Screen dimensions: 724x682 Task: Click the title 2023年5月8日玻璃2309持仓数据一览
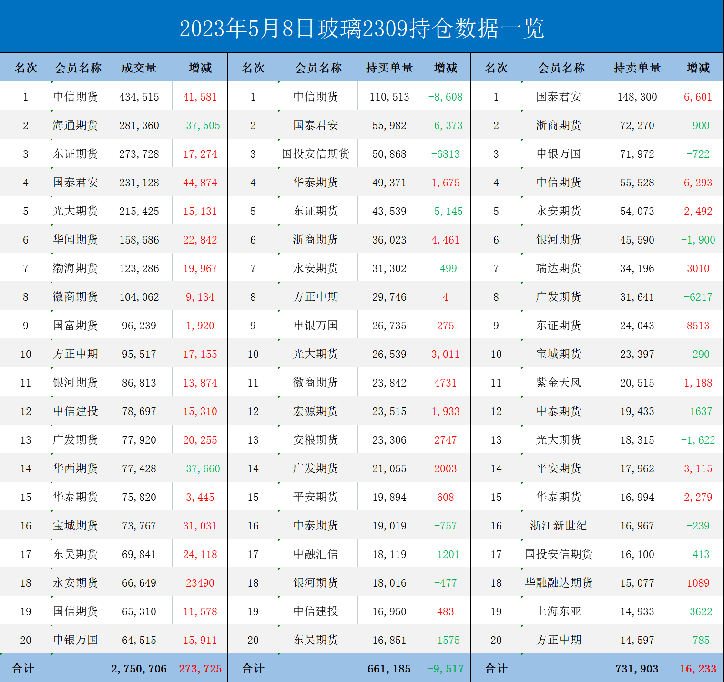tap(362, 29)
